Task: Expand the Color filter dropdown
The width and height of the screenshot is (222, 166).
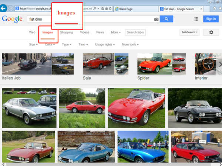Action: (50, 45)
